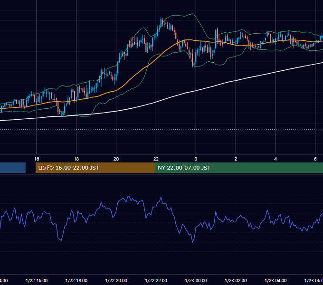The image size is (323, 285).
Task: Click the NY 22:00-07:00 JST session bar
Action: [239, 168]
